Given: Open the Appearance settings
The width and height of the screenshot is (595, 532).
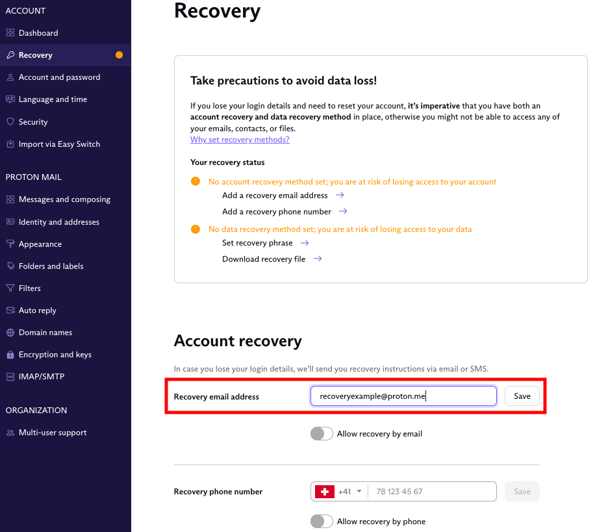Looking at the screenshot, I should (39, 244).
